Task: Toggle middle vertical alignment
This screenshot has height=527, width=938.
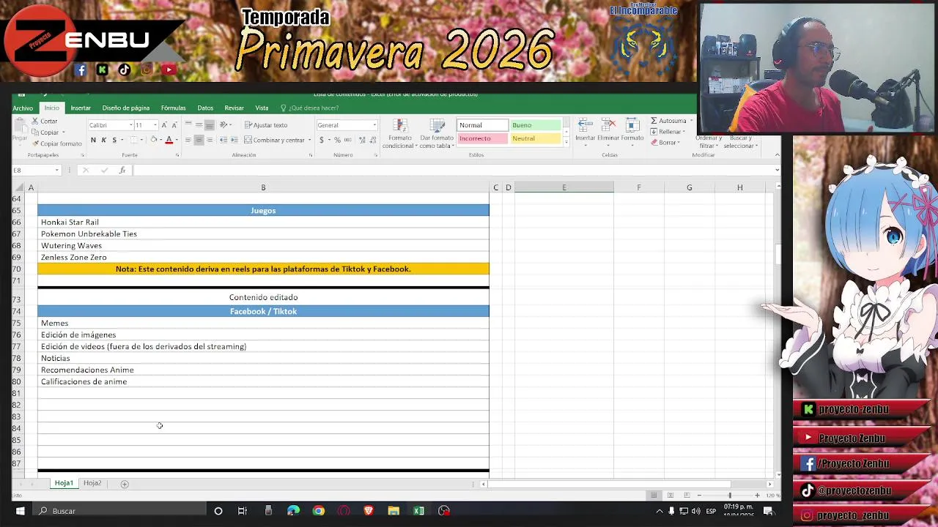Action: point(199,125)
